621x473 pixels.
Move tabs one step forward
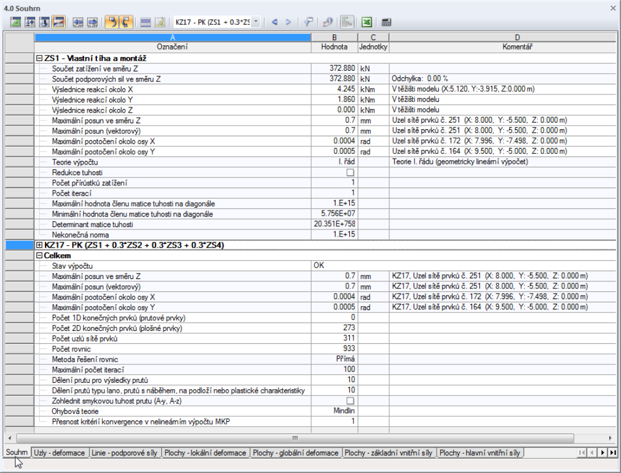(603, 452)
